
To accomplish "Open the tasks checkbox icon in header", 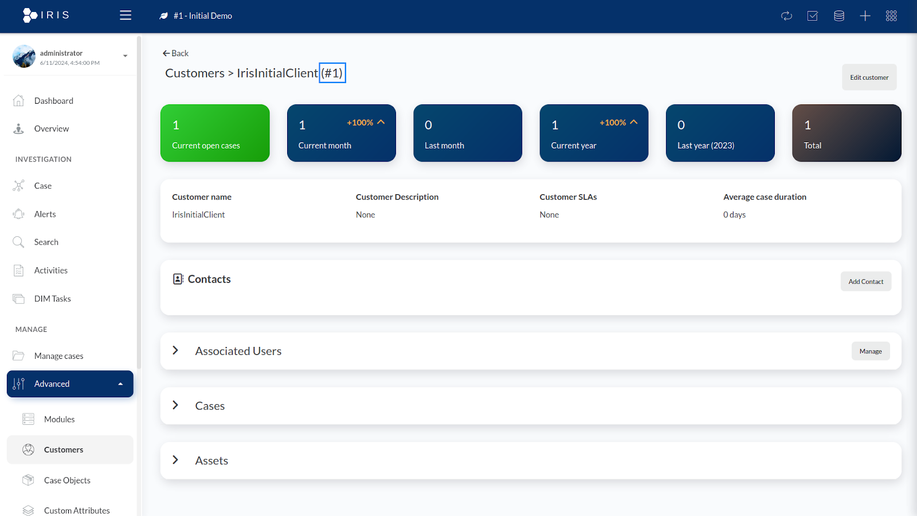I will [x=813, y=16].
